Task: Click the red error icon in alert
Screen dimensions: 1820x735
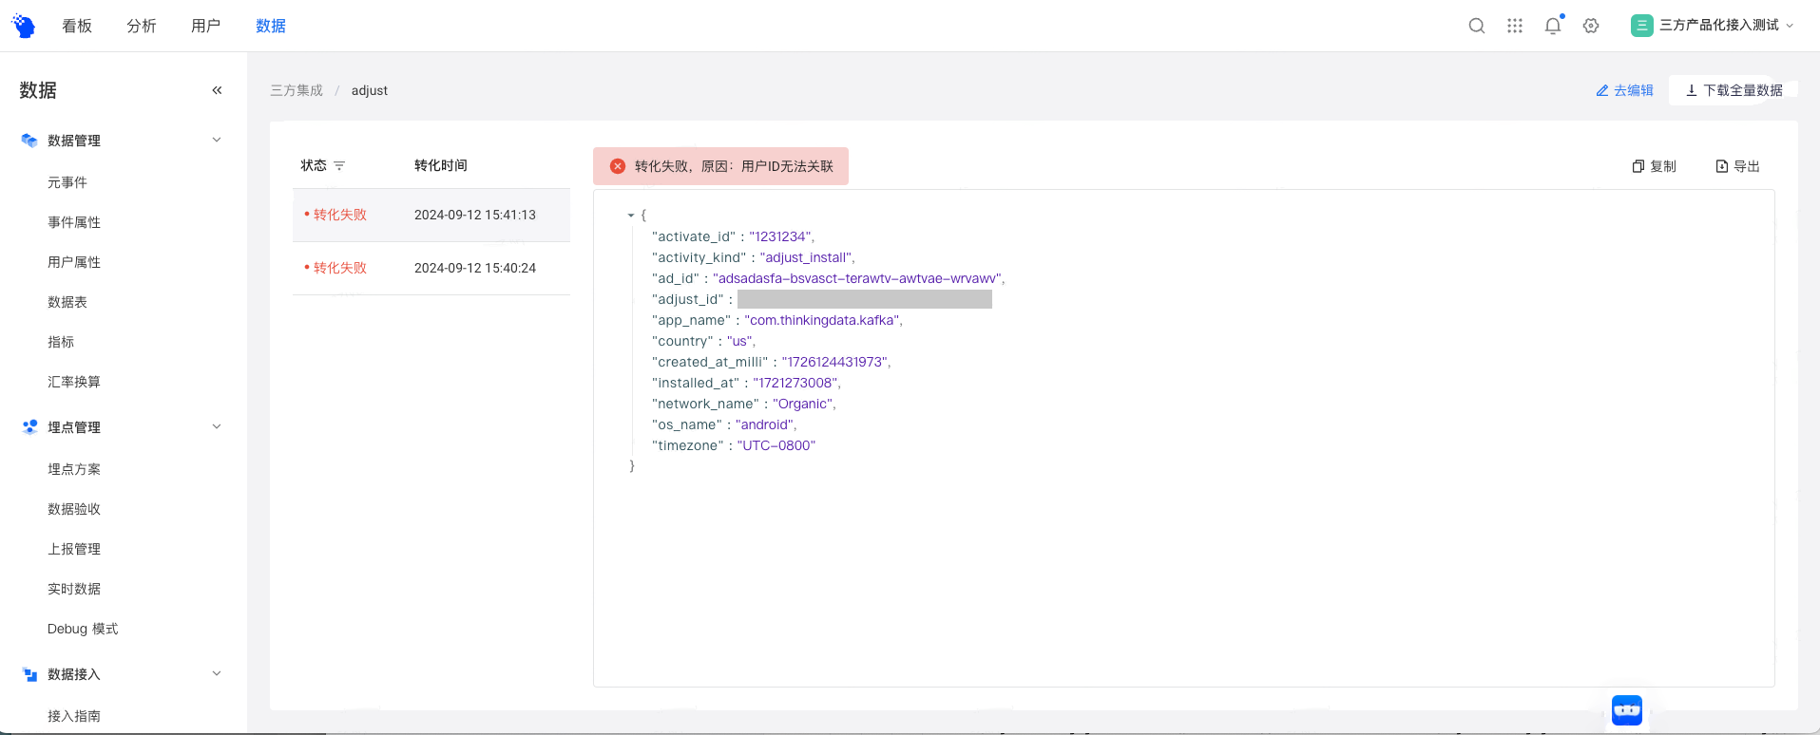Action: [618, 166]
